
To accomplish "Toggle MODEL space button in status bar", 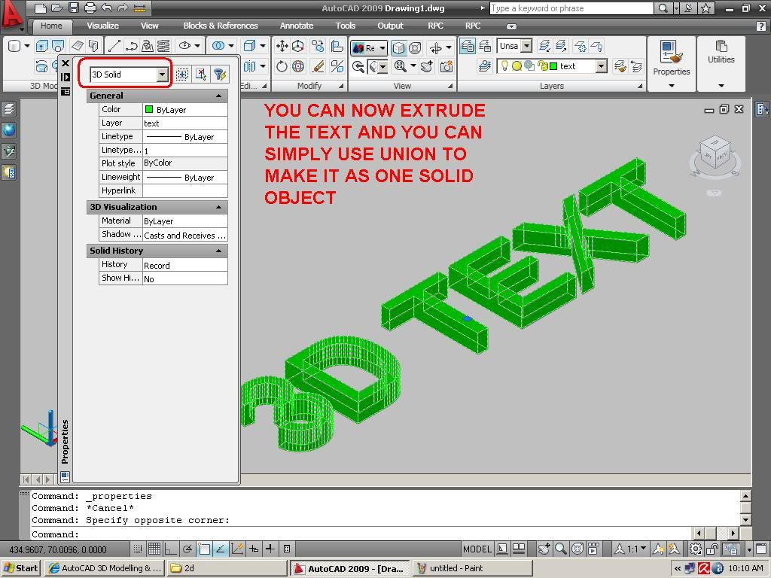I will [477, 549].
